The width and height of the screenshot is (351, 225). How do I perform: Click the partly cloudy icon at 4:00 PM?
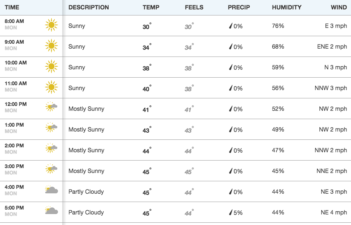pyautogui.click(x=52, y=190)
